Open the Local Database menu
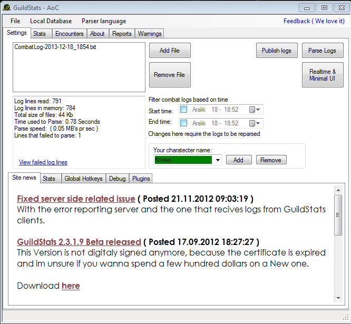 click(51, 21)
